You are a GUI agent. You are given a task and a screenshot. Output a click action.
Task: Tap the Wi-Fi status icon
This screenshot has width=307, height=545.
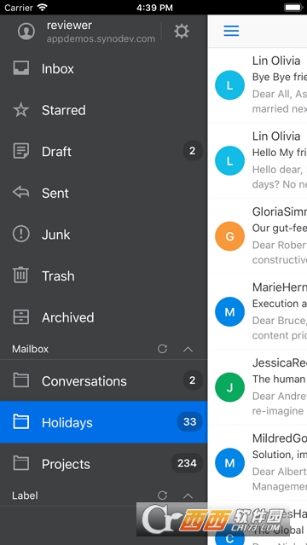(43, 8)
